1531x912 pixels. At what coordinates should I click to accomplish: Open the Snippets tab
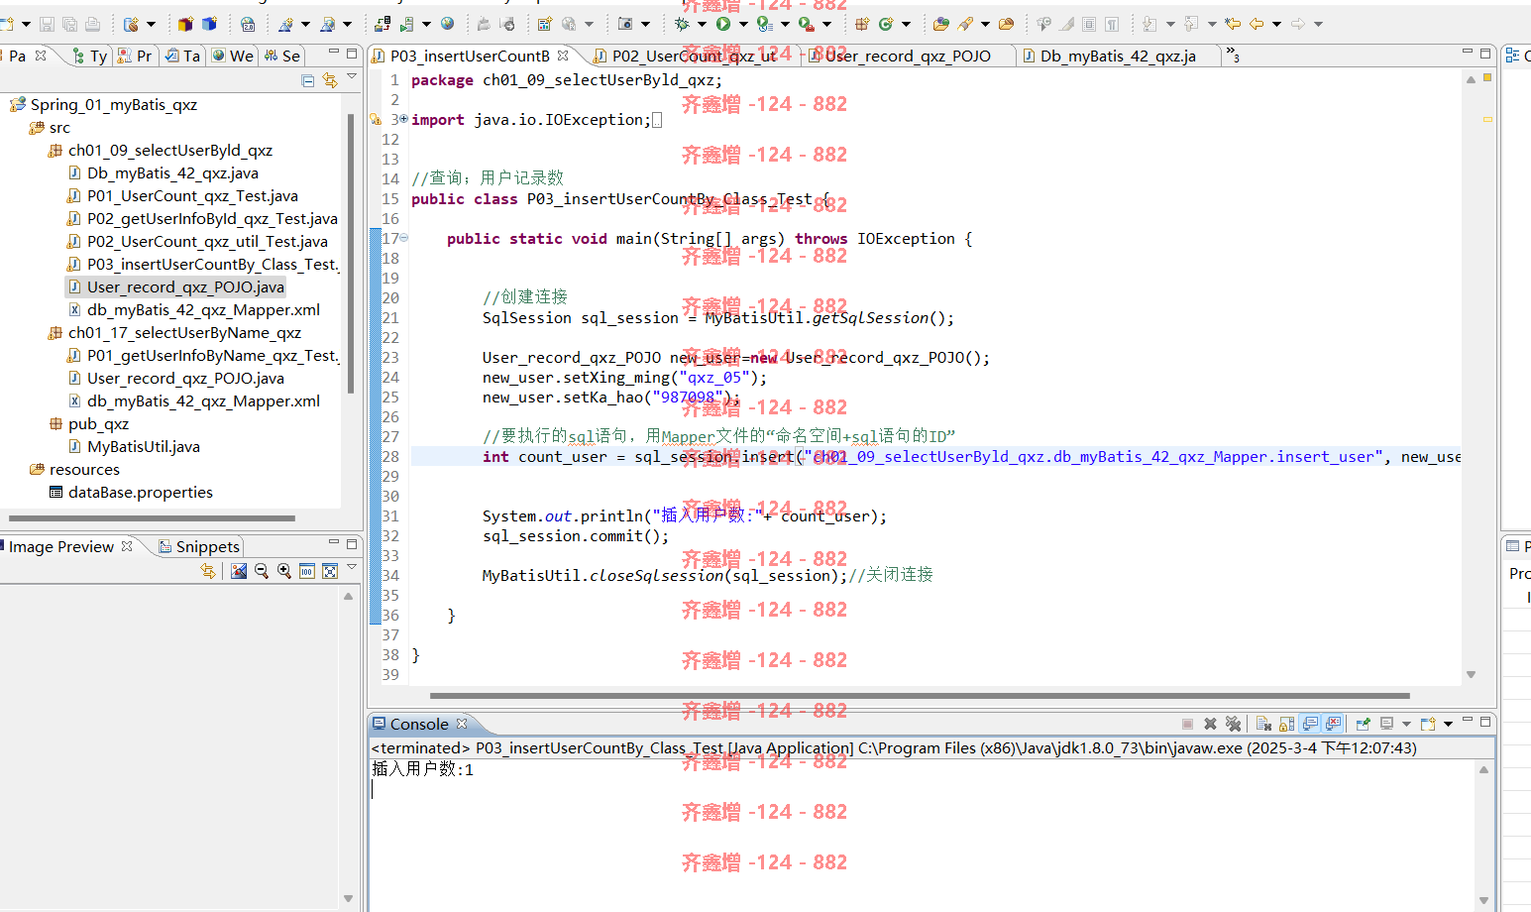[x=199, y=546]
